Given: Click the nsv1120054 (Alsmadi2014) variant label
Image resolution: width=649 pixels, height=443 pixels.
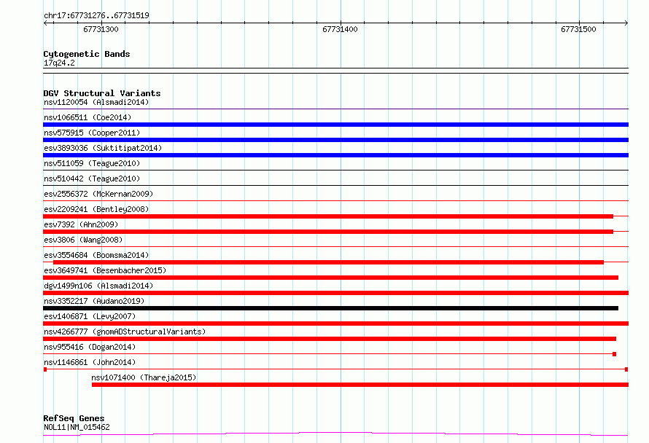Looking at the screenshot, I should 96,102.
